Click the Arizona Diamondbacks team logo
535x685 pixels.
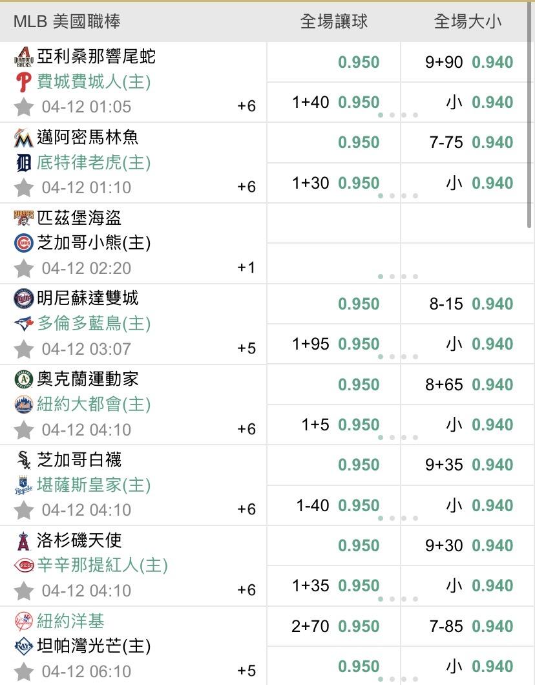[x=23, y=57]
